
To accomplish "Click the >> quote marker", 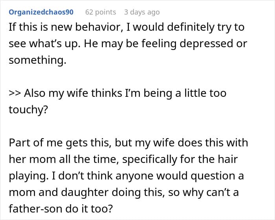I will tap(15, 93).
